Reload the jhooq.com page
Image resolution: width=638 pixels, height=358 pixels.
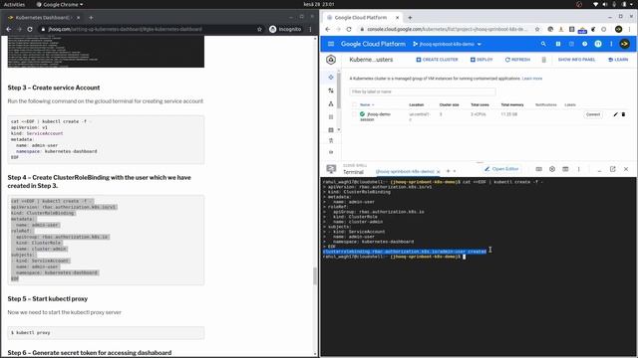tap(30, 29)
